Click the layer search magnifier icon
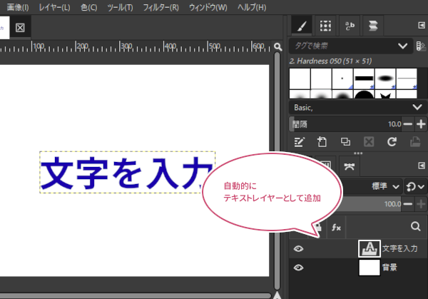428x299 pixels. pos(415,226)
